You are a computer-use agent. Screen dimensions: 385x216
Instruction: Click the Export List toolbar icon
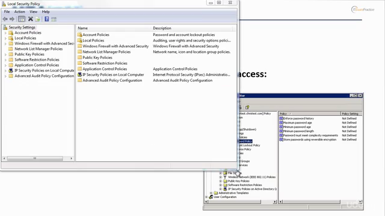[x=37, y=19]
